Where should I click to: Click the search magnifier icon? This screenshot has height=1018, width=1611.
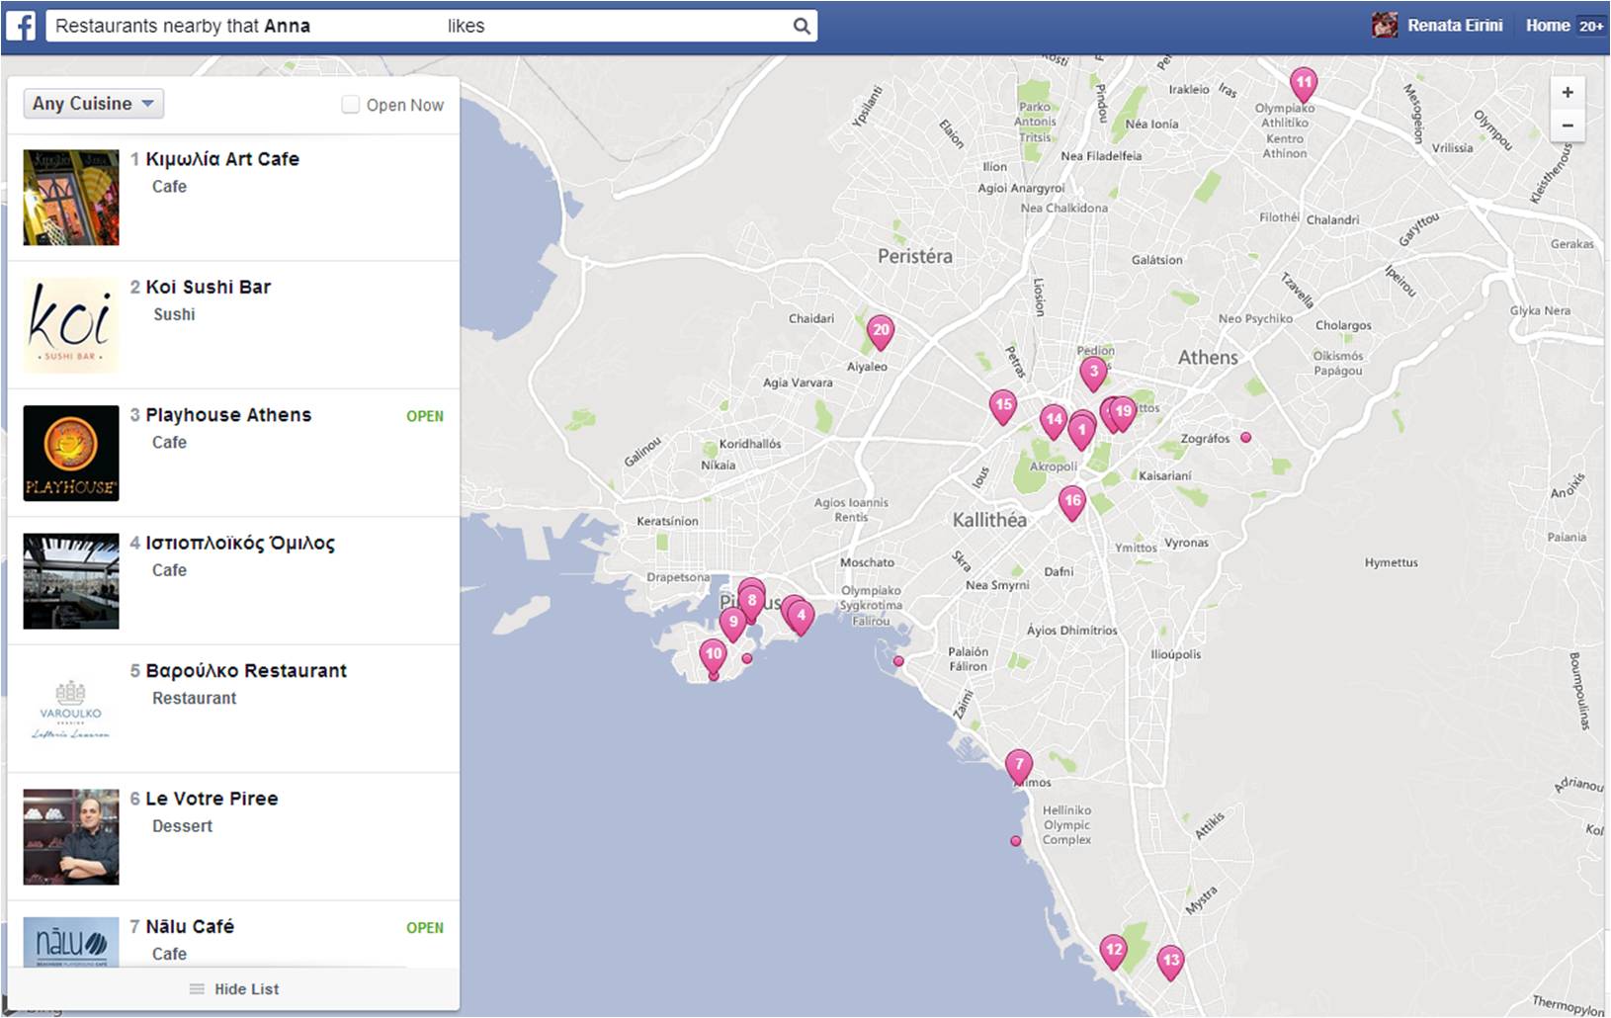[x=802, y=26]
